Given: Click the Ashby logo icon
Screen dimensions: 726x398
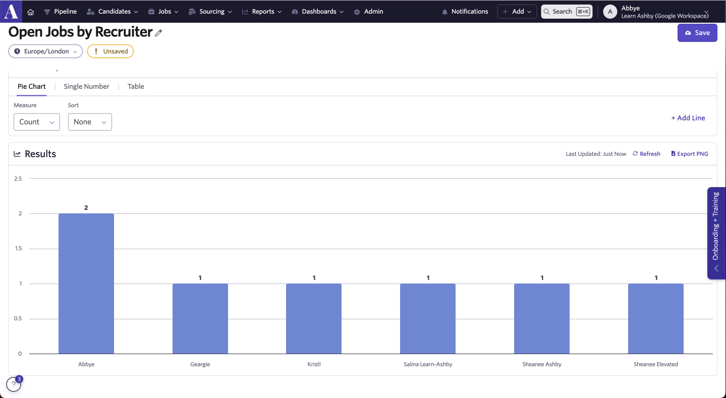Looking at the screenshot, I should click(x=11, y=11).
